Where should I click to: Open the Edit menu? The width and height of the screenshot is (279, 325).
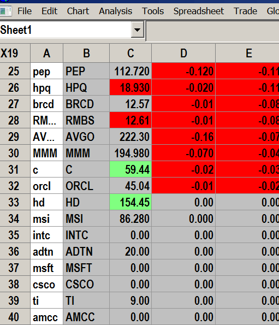point(49,11)
